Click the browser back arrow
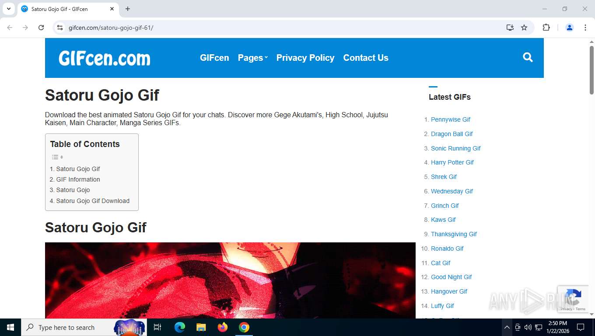595x336 pixels. [x=10, y=28]
